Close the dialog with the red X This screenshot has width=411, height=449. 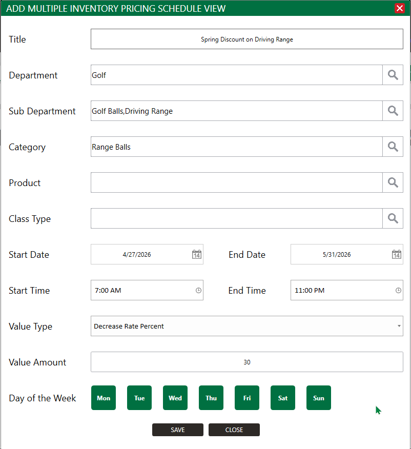tap(399, 8)
